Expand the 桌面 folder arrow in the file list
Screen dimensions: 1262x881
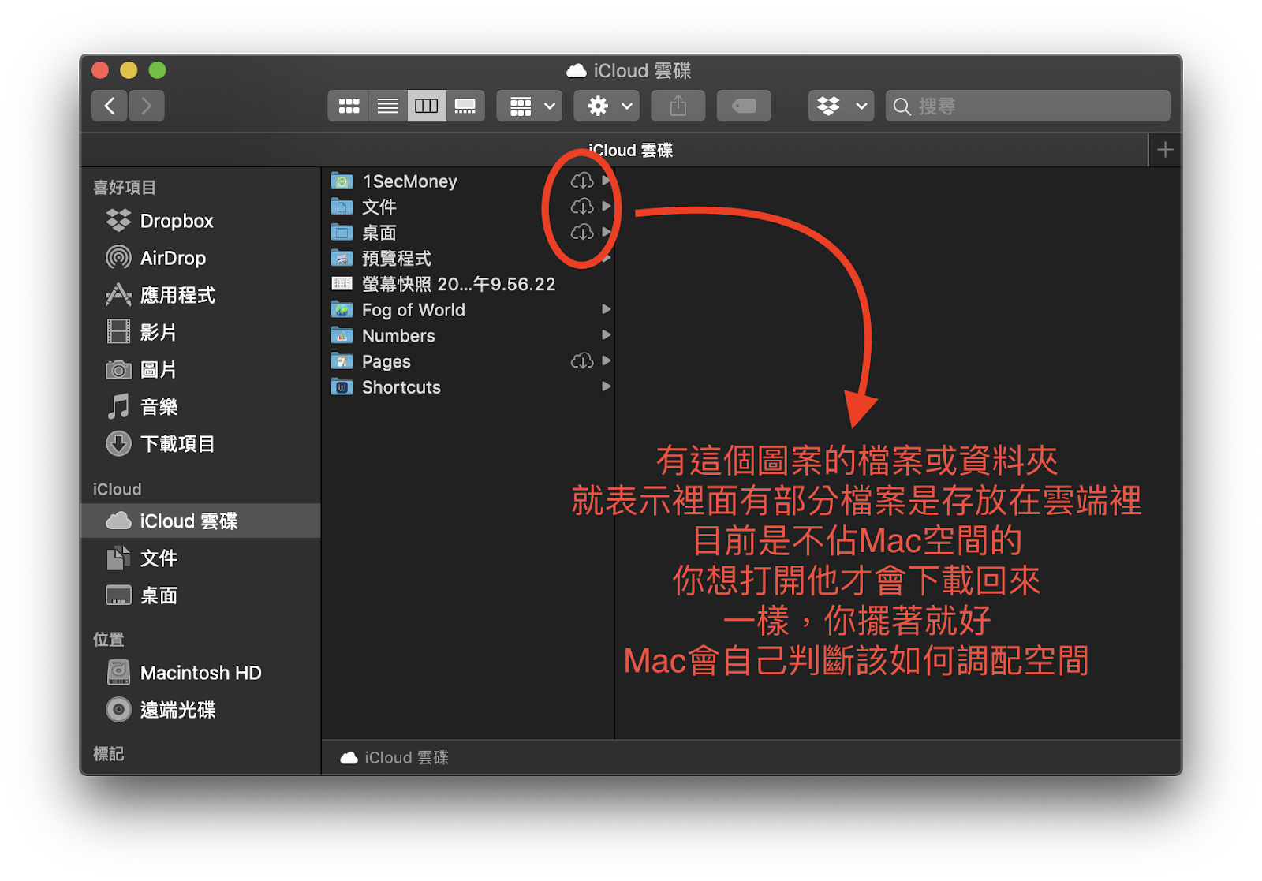point(606,232)
